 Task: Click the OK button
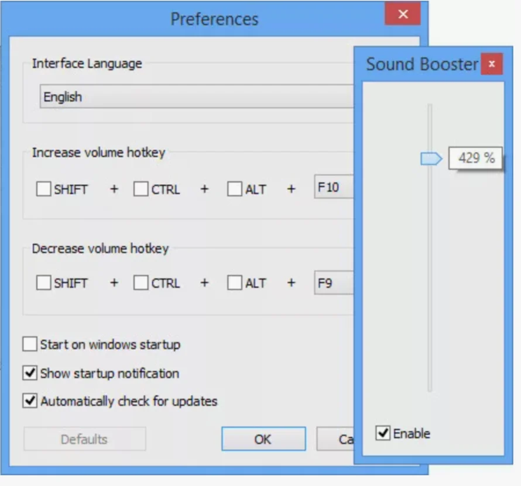(263, 439)
